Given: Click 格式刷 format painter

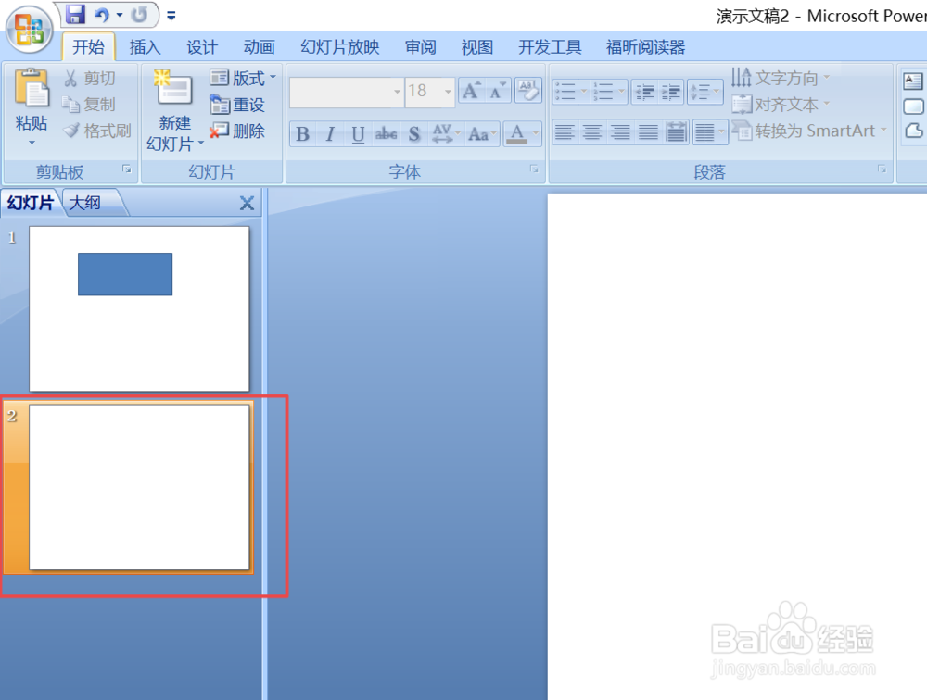Looking at the screenshot, I should tap(97, 131).
